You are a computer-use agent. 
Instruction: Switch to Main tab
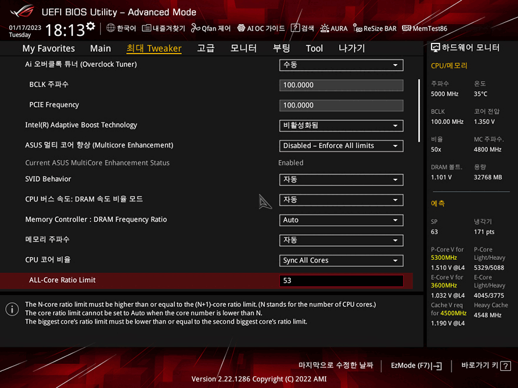(x=101, y=48)
